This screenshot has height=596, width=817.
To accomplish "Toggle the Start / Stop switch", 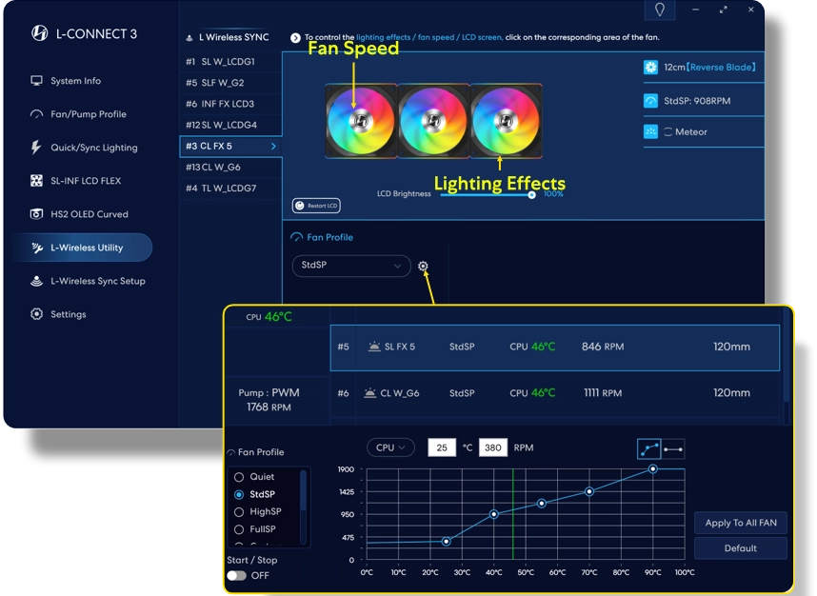I will (236, 576).
